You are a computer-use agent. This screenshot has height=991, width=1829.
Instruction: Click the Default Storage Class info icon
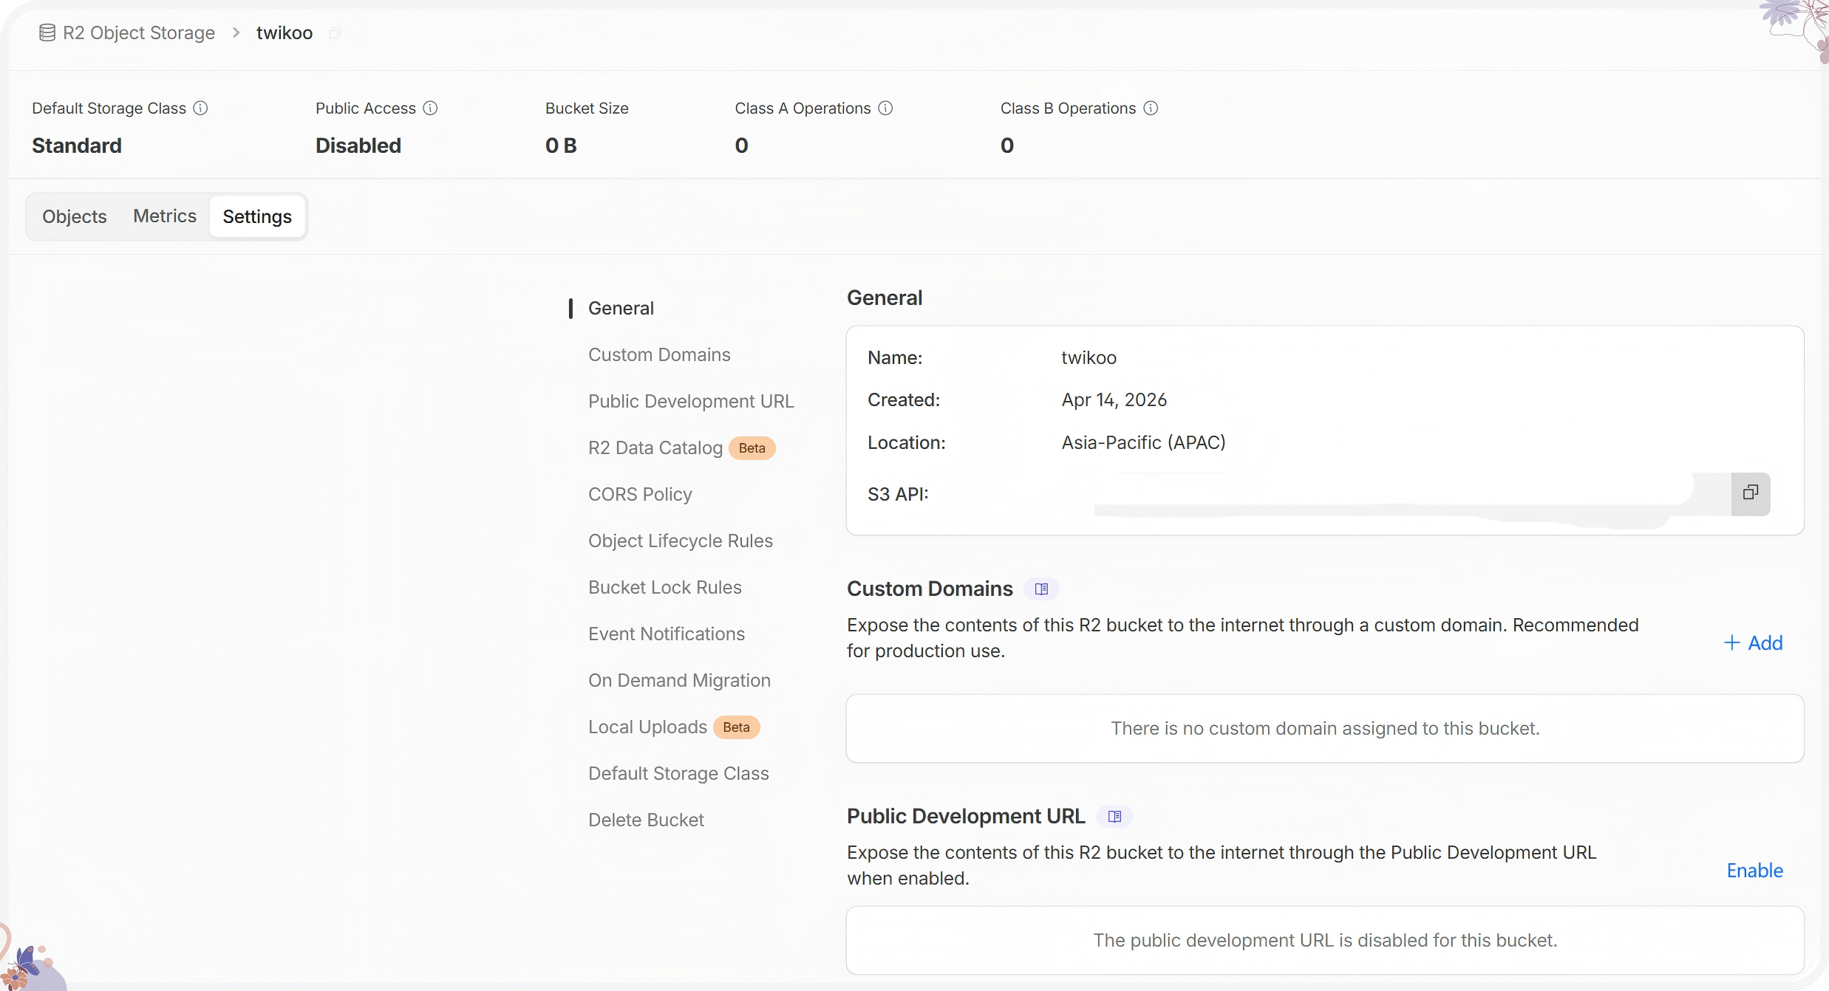[x=200, y=109]
